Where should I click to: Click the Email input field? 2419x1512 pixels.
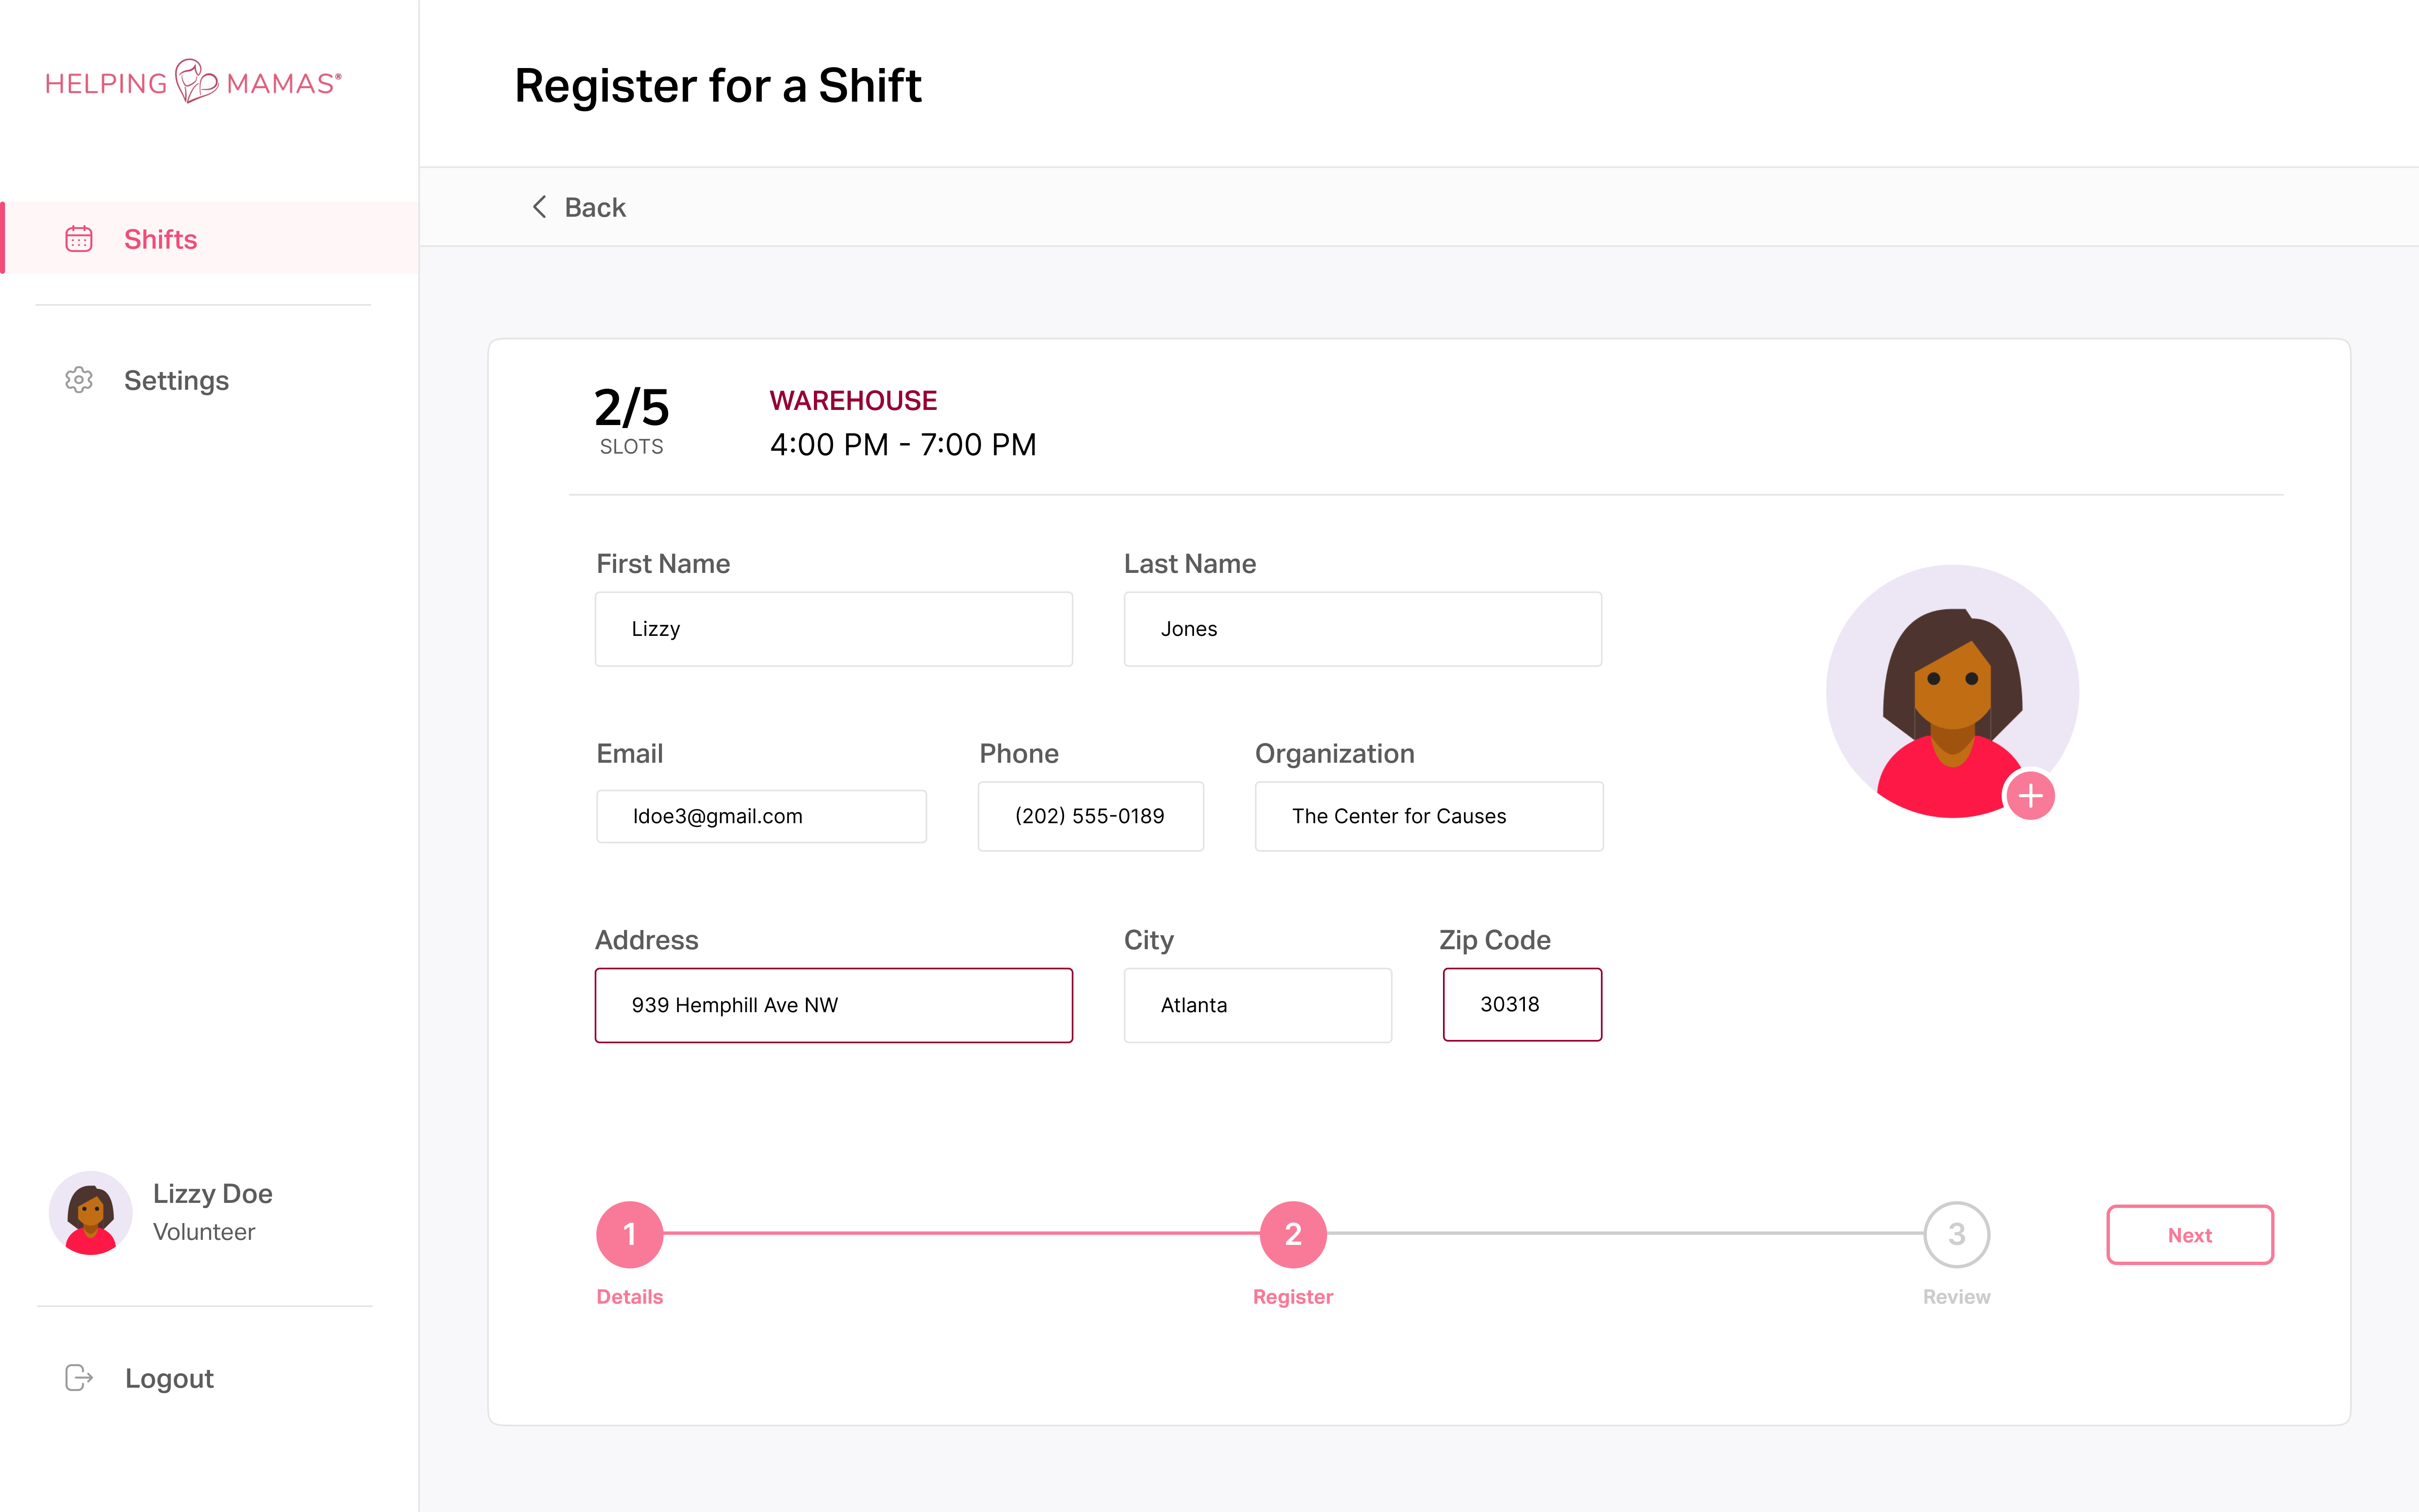tap(762, 816)
